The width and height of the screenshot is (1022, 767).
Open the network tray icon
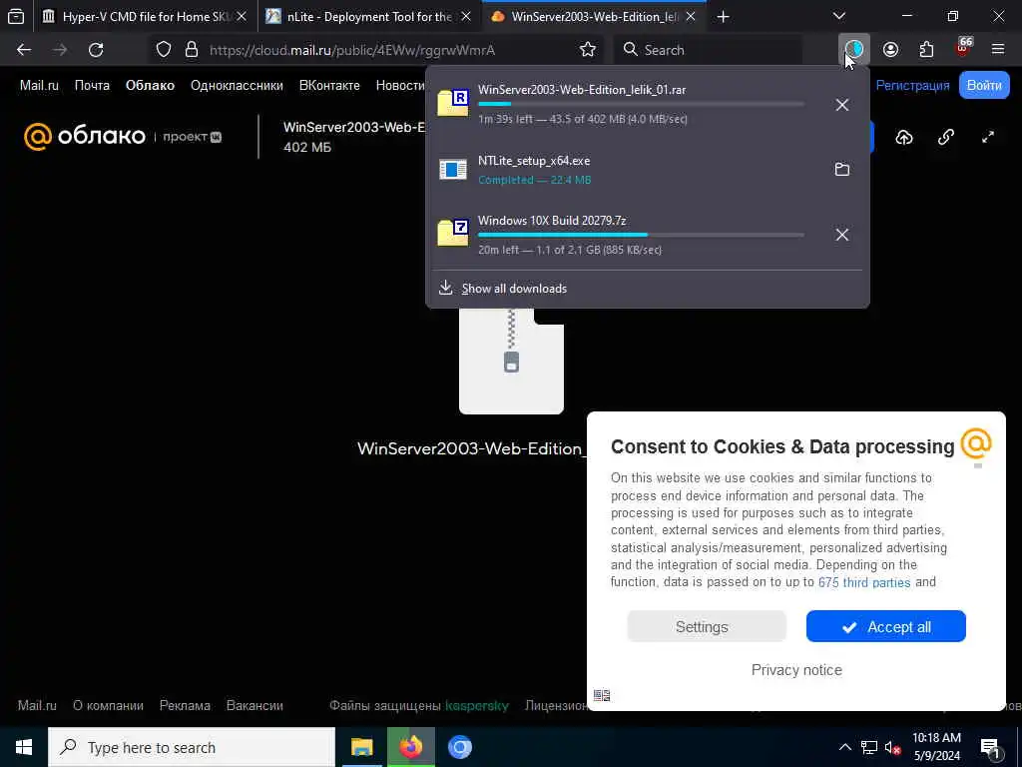pyautogui.click(x=869, y=747)
